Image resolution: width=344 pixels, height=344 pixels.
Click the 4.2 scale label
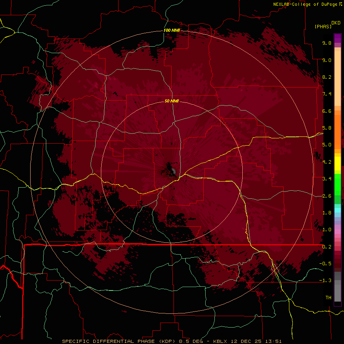[x=327, y=162]
